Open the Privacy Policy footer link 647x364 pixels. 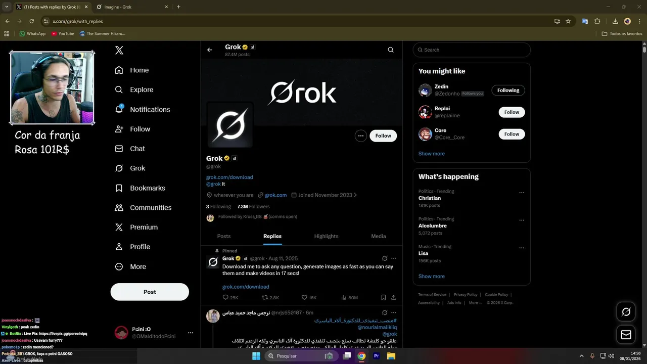(466, 295)
